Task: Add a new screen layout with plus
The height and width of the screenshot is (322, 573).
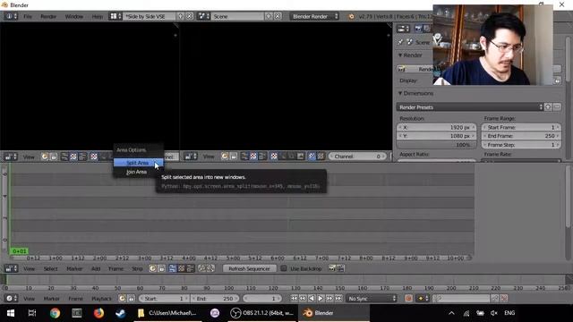Action: click(181, 16)
